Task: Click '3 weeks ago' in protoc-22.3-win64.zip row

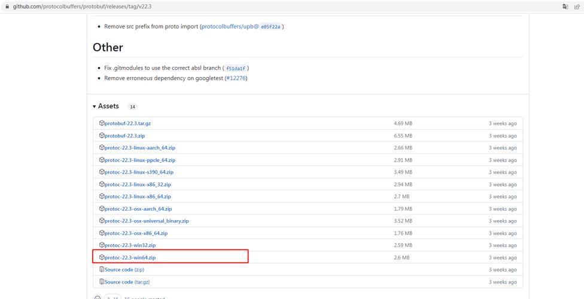Action: [x=503, y=258]
